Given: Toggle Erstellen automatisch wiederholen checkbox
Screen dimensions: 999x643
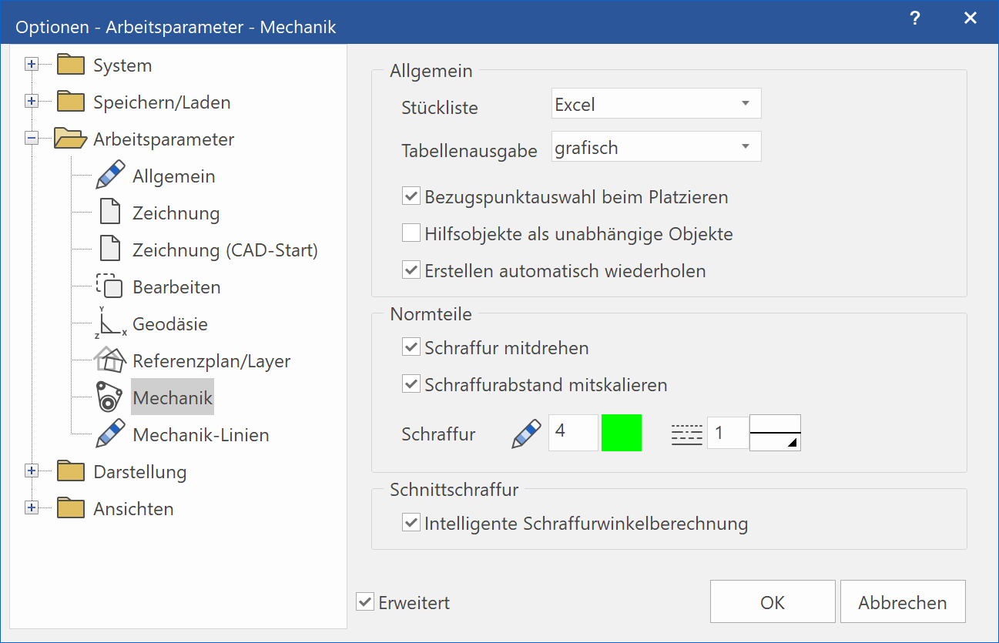Looking at the screenshot, I should click(411, 270).
